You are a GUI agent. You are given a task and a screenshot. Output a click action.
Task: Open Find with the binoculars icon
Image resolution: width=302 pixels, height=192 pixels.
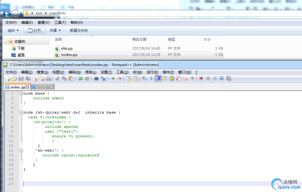[x=96, y=78]
